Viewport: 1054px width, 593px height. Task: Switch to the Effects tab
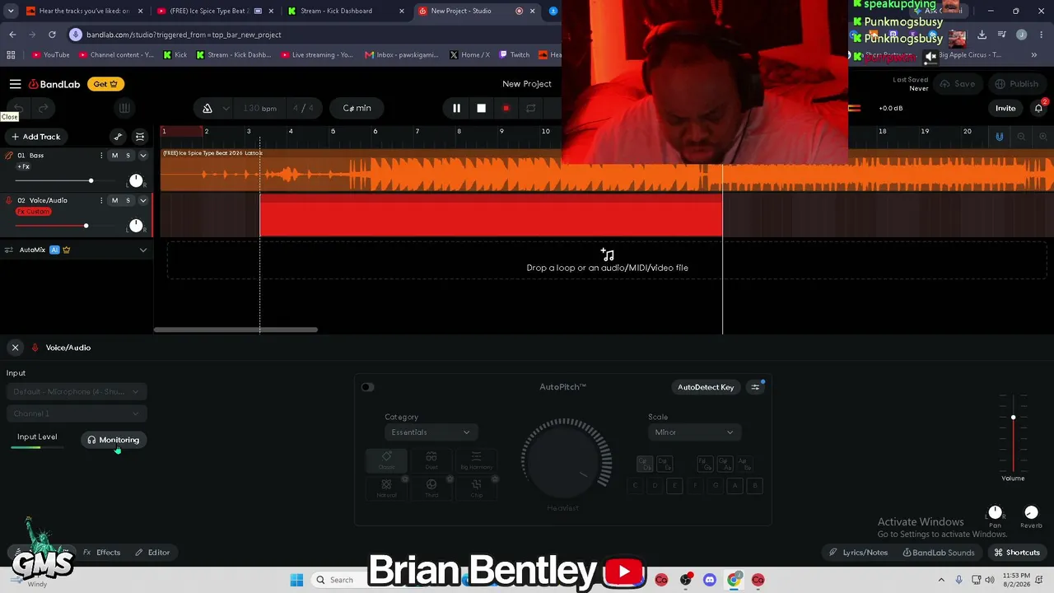pyautogui.click(x=101, y=553)
